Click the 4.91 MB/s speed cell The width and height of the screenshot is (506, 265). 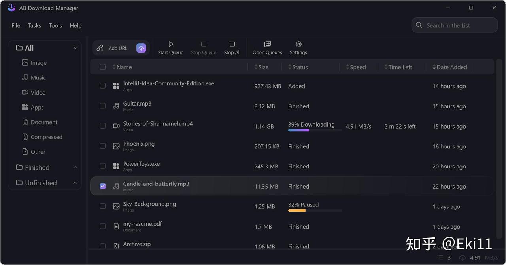[359, 127]
